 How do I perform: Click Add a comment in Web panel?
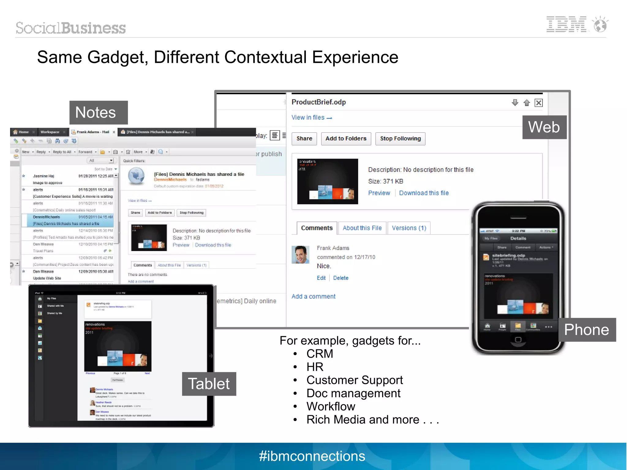[x=313, y=296]
